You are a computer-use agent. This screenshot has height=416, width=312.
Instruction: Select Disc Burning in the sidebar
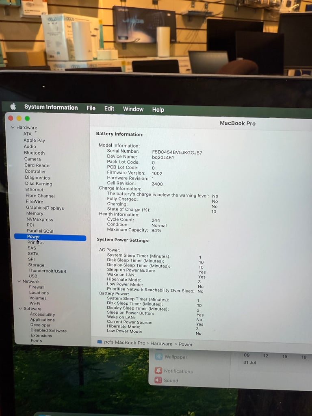39,184
